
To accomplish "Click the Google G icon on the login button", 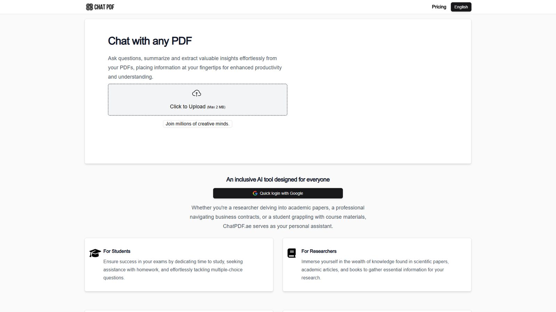I will 255,193.
